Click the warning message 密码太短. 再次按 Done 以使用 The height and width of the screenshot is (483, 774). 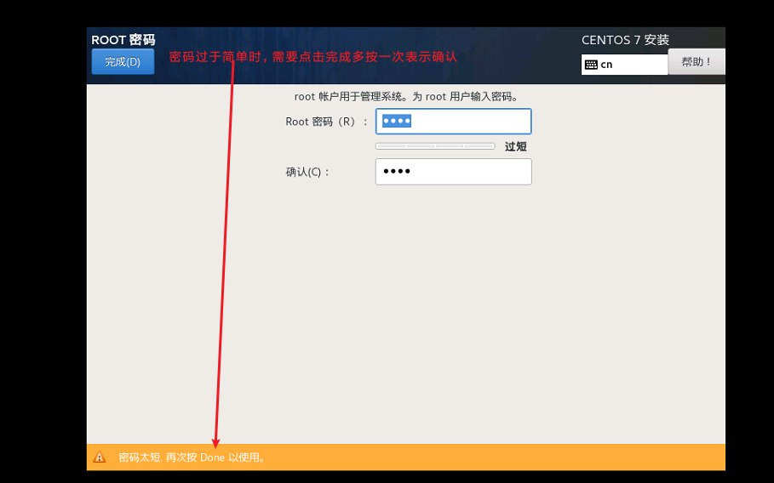pyautogui.click(x=192, y=457)
